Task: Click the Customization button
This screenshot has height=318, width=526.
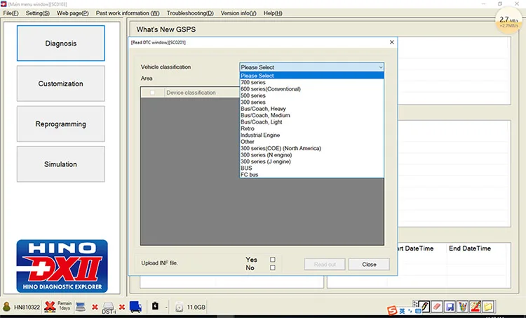Action: coord(61,84)
